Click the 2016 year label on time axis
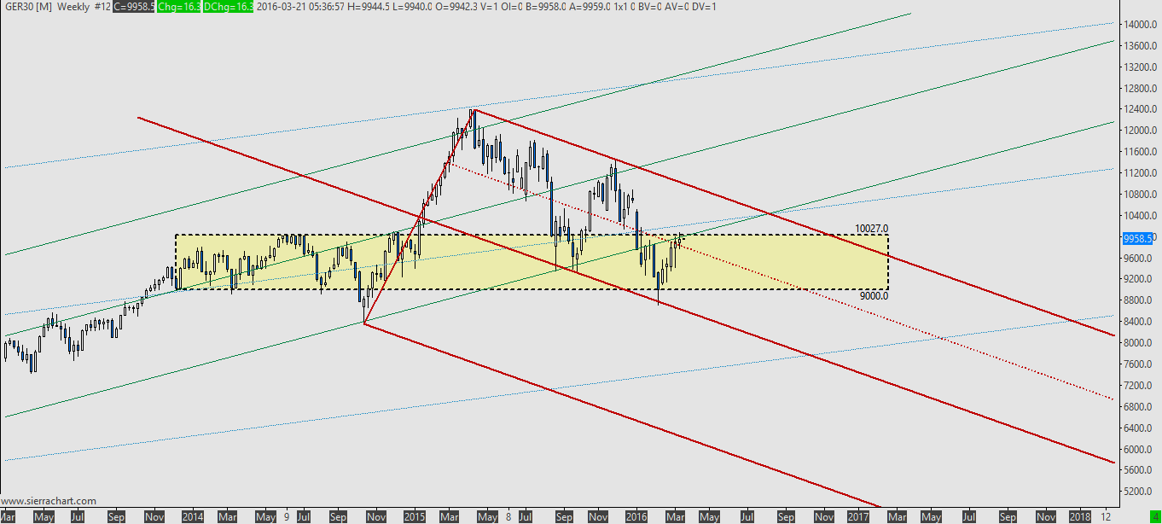1162x524 pixels. [x=636, y=517]
